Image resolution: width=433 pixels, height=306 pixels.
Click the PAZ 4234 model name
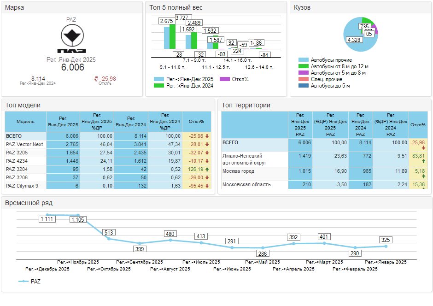pos(17,161)
